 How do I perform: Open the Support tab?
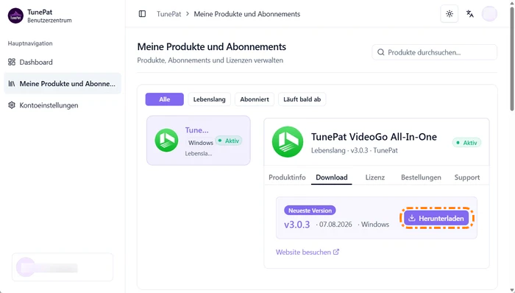point(467,177)
